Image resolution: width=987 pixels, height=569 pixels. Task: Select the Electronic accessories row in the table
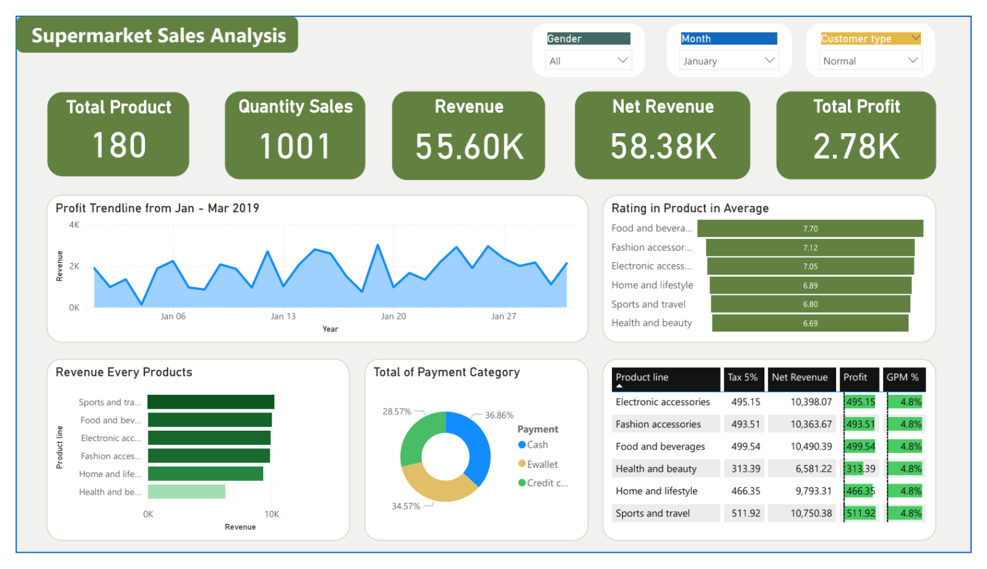[x=662, y=402]
